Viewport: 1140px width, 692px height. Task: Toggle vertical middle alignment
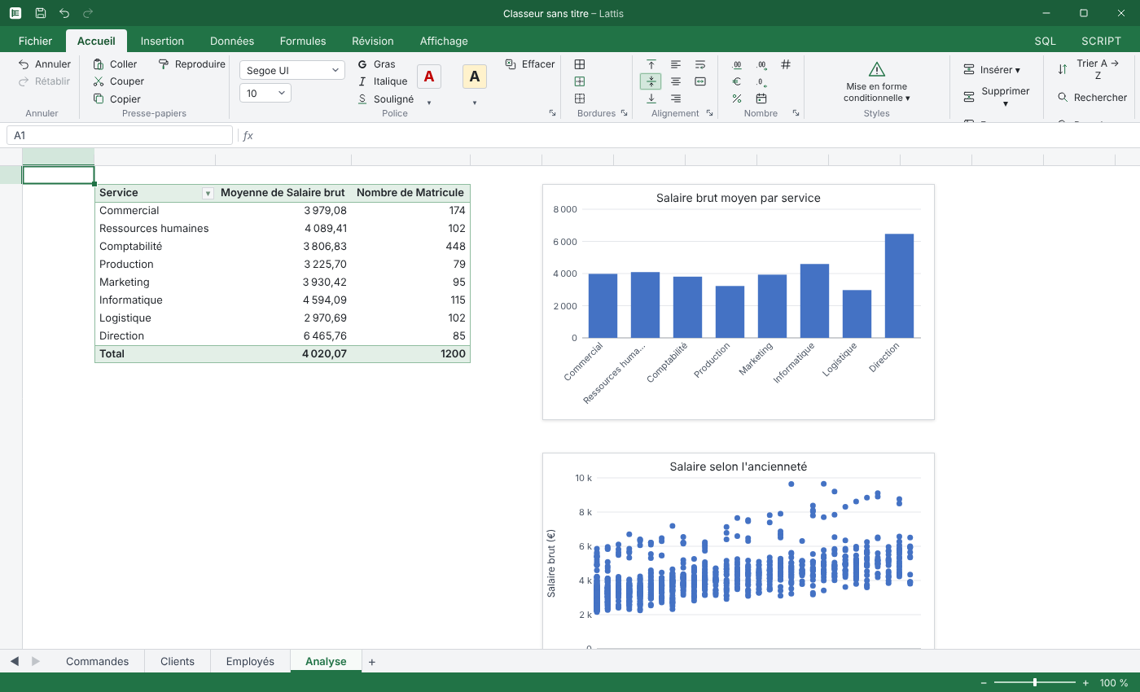(651, 81)
